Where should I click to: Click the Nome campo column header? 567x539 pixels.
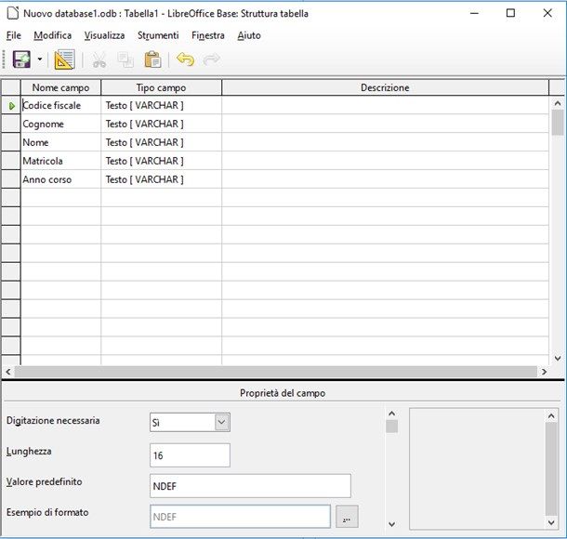click(x=60, y=87)
